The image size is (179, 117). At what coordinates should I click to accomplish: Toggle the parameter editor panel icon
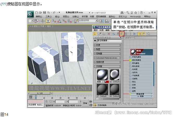tap(144, 34)
